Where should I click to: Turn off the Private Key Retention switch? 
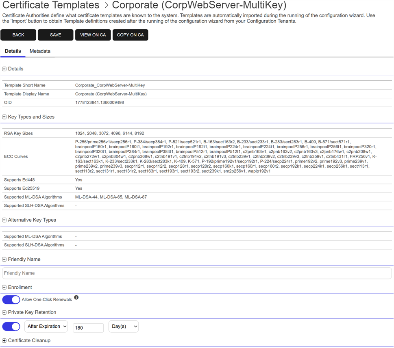click(x=11, y=326)
